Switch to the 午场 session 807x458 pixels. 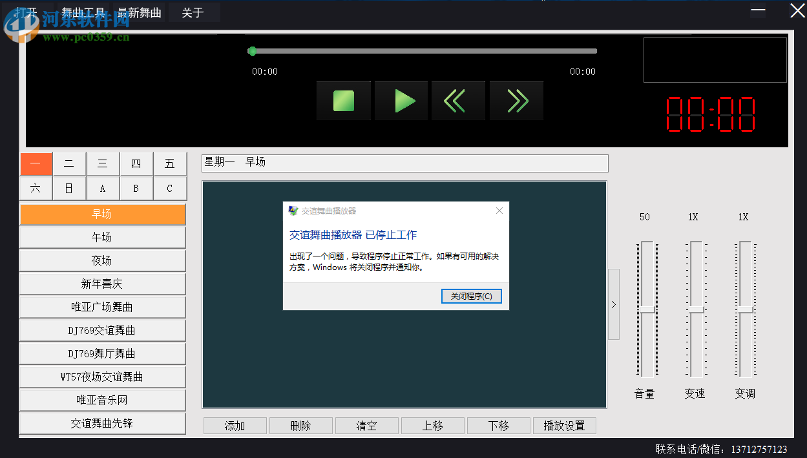(x=102, y=237)
